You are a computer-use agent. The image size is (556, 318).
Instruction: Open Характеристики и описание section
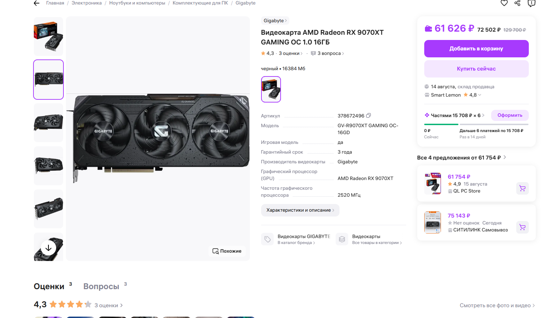[300, 210]
